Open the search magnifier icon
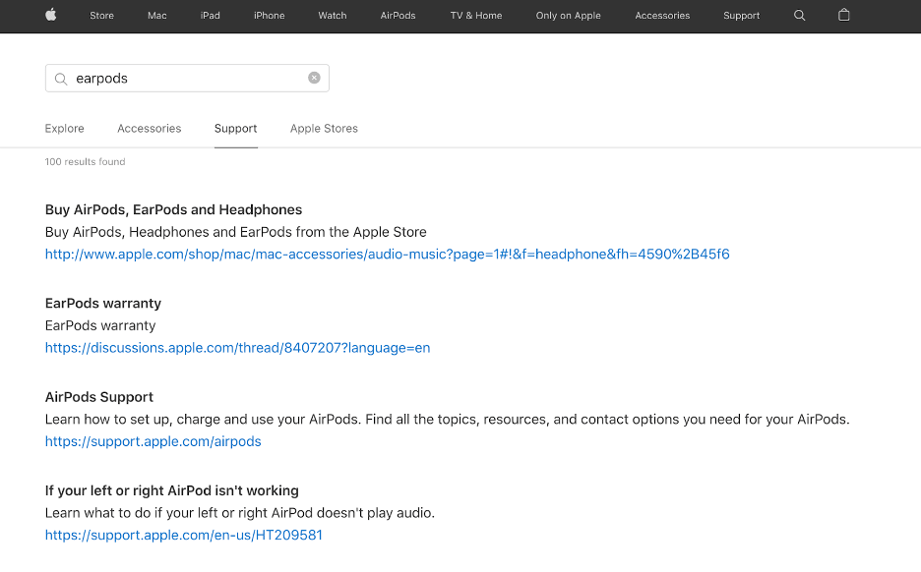Screen dimensions: 921x572 [799, 16]
